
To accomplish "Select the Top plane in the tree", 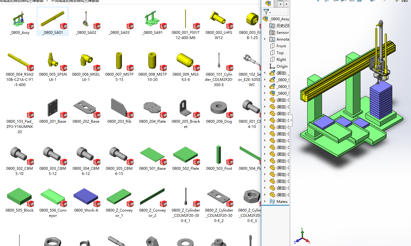I will point(277,53).
